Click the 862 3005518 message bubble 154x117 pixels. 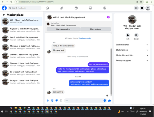point(58,92)
